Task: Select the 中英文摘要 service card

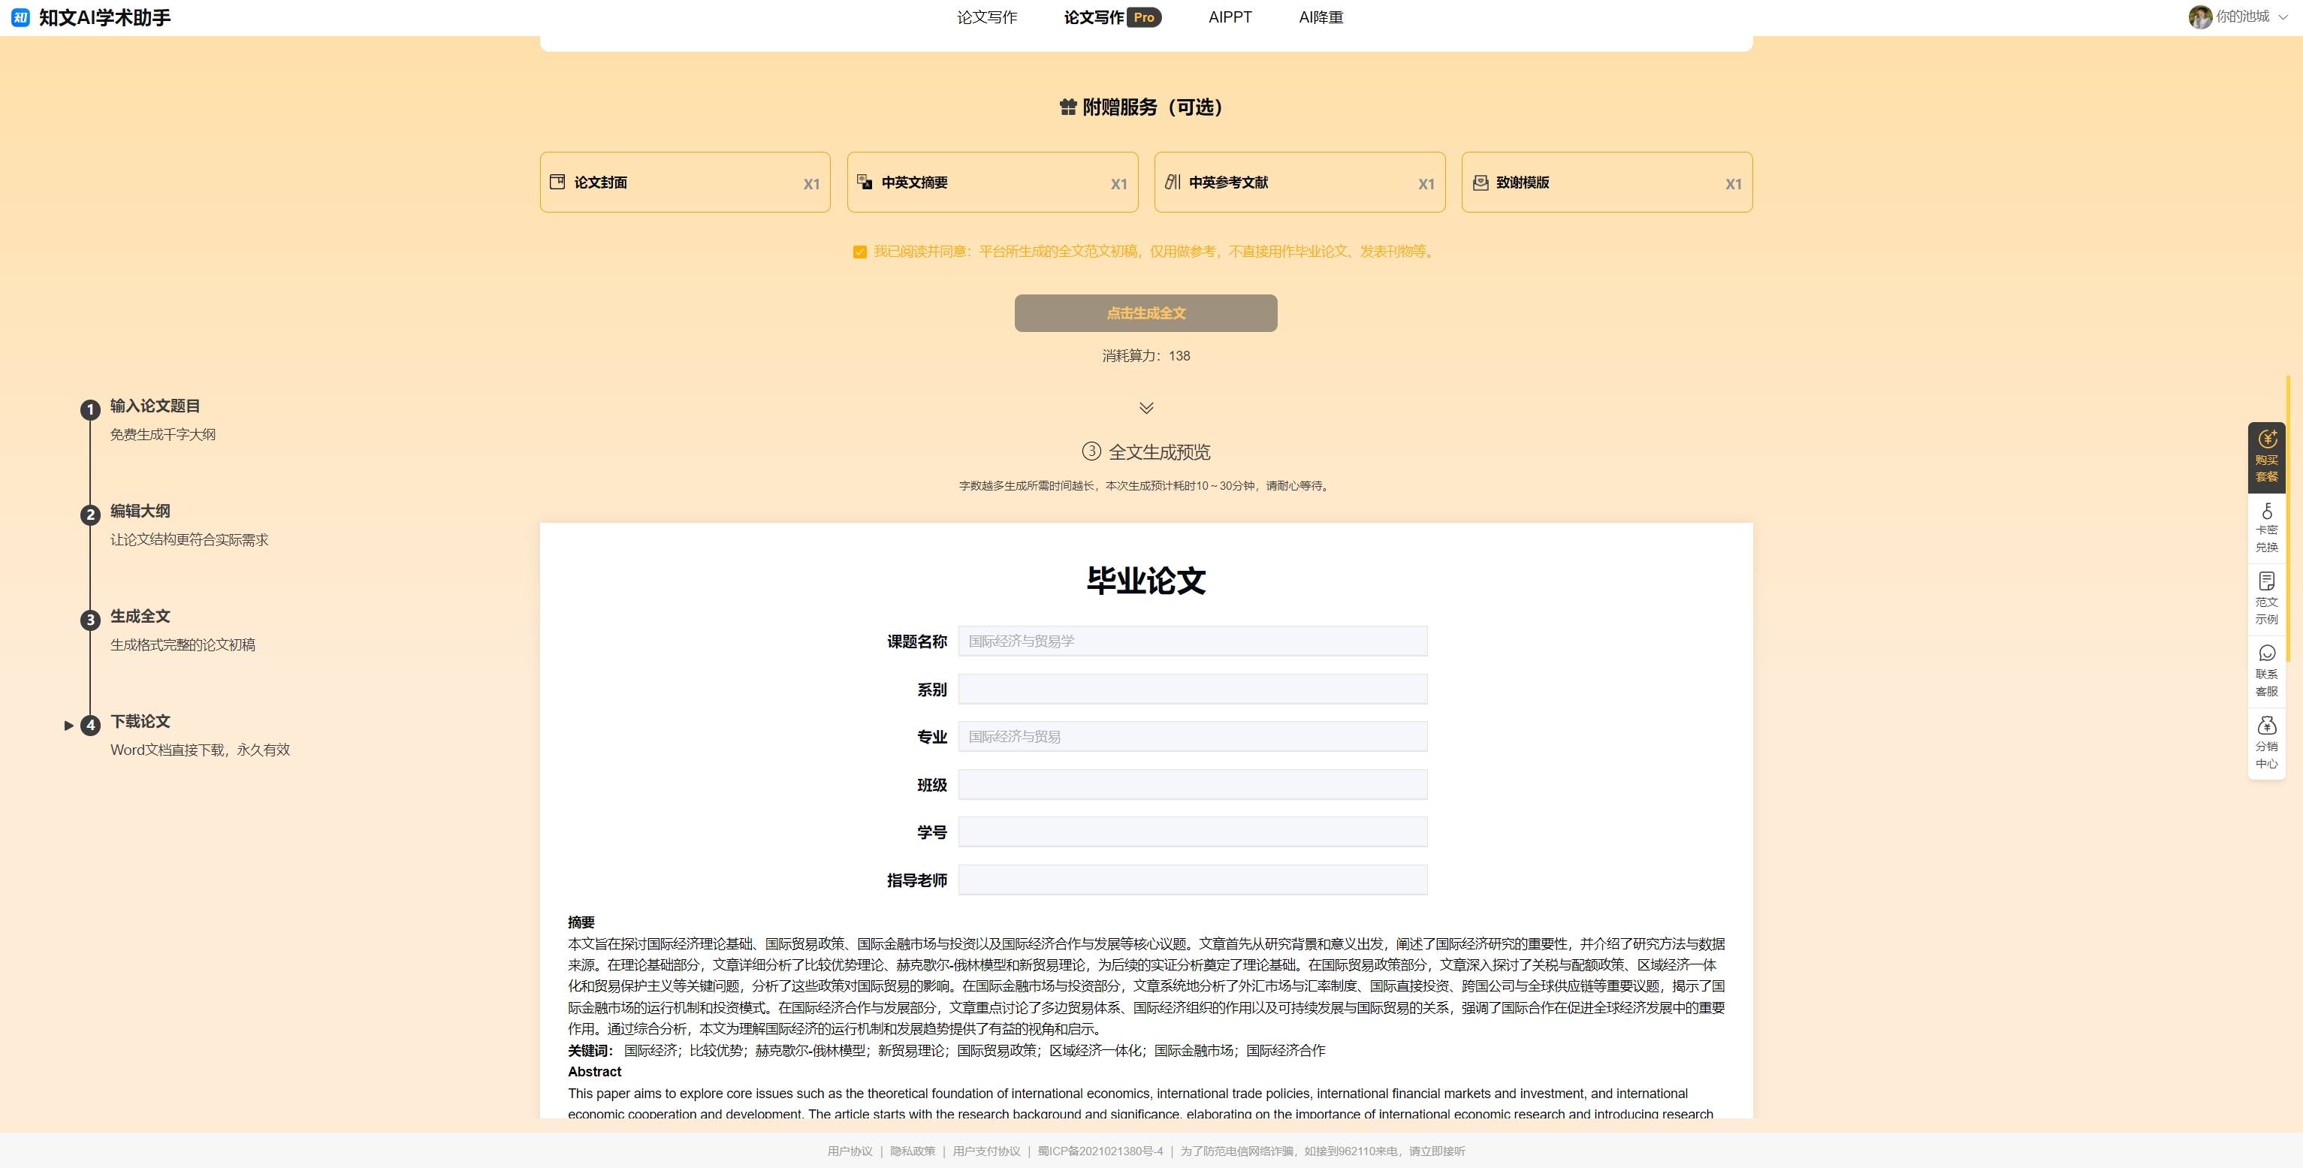Action: pos(992,183)
